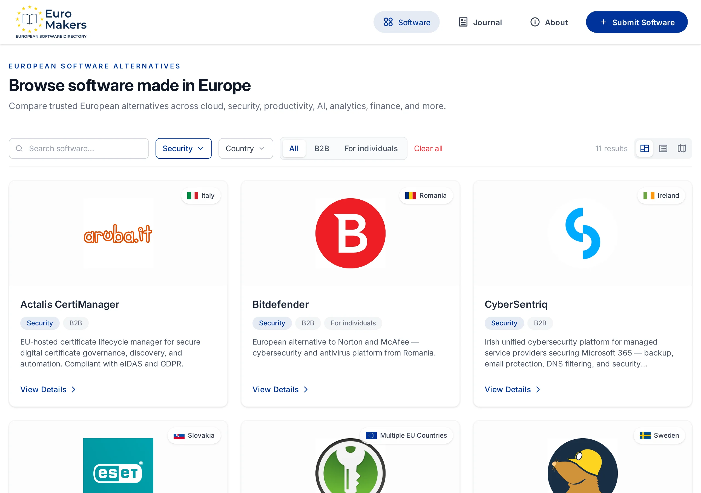Switch to grid view layout
The height and width of the screenshot is (493, 701).
pyautogui.click(x=644, y=148)
